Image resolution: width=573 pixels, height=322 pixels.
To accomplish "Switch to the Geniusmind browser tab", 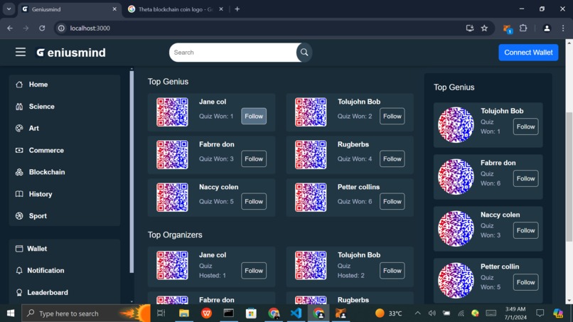I will click(69, 9).
